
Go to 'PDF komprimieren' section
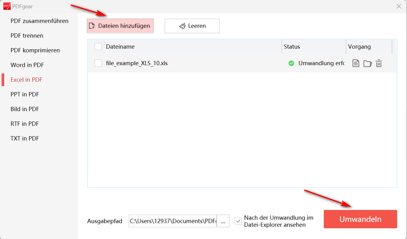pos(35,50)
